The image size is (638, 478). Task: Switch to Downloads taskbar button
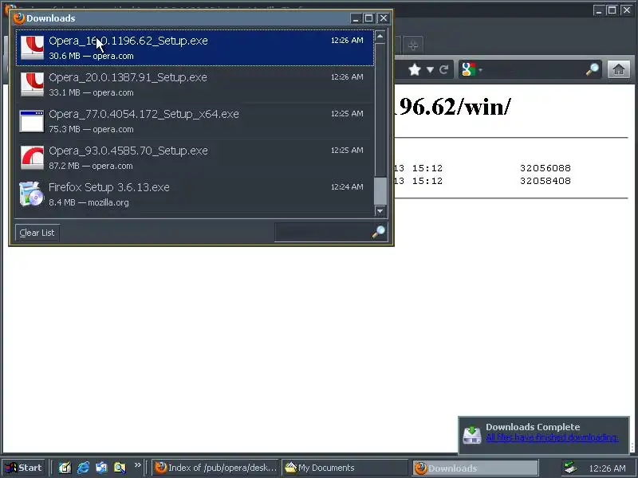click(x=475, y=468)
